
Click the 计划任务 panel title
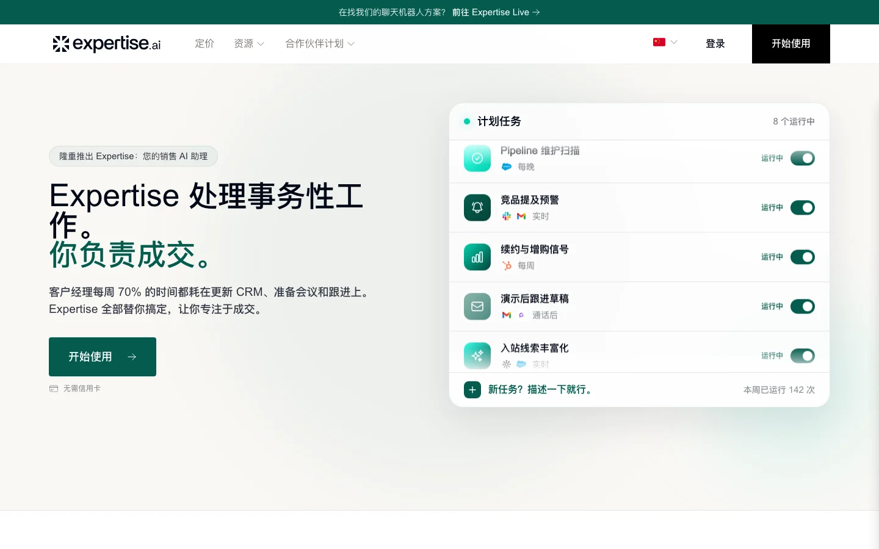[x=499, y=121]
